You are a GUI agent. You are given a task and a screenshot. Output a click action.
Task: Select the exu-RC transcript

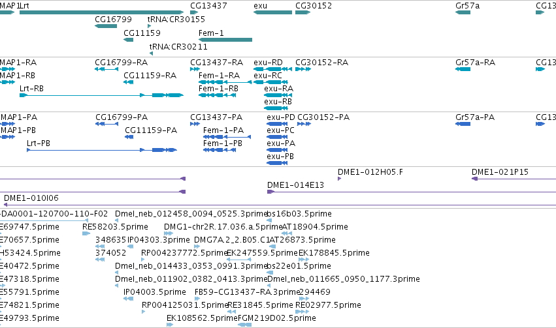tap(271, 82)
